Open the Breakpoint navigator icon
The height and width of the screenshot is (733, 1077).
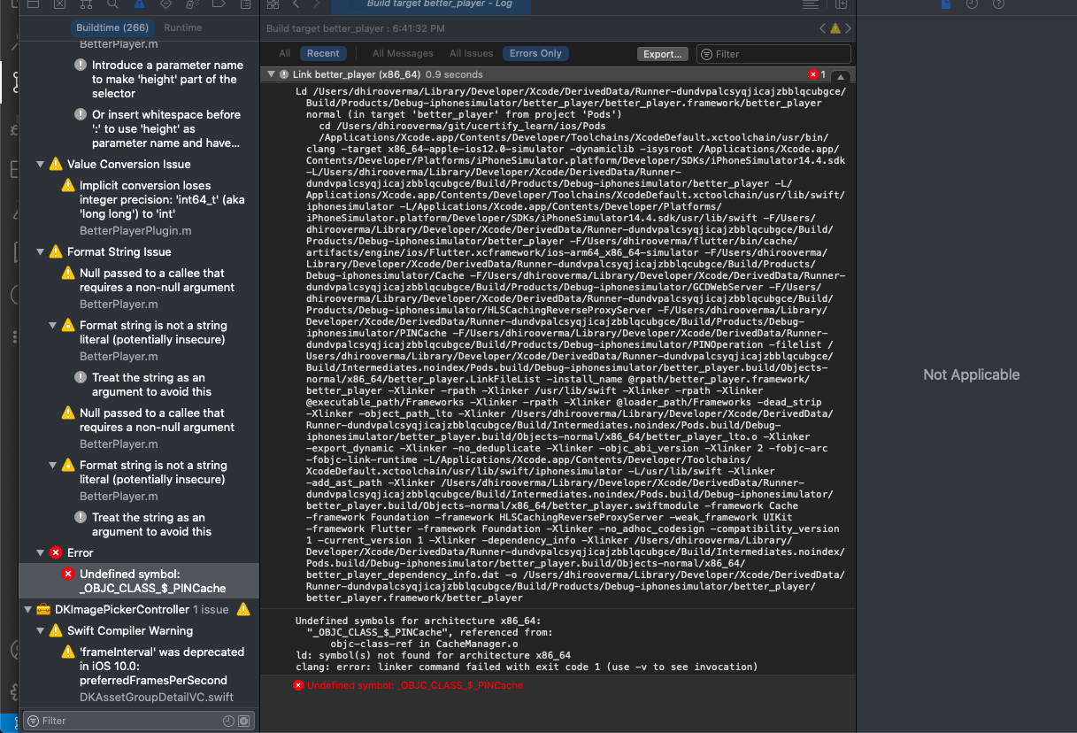tap(219, 4)
